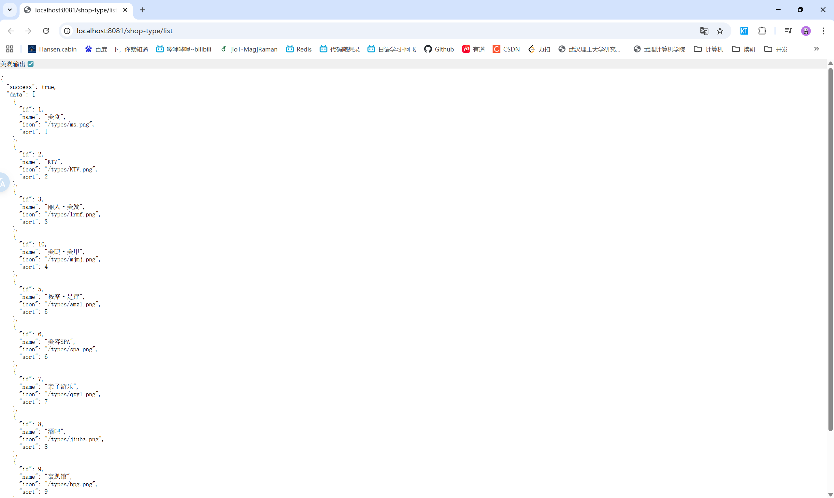Open the CSDN bookmark
Image resolution: width=834 pixels, height=498 pixels.
pyautogui.click(x=506, y=49)
